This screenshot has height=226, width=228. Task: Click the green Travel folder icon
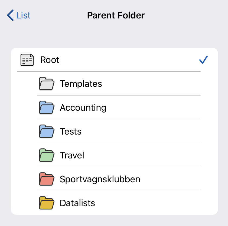47,155
